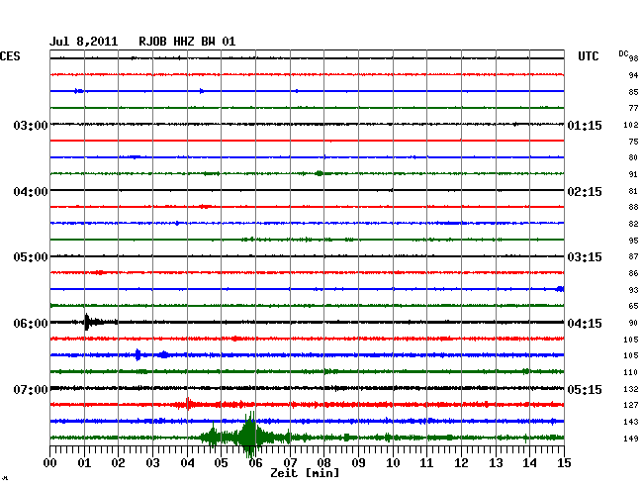Click the DC value 110
Viewport: 643px width, 489px height.
pos(631,372)
